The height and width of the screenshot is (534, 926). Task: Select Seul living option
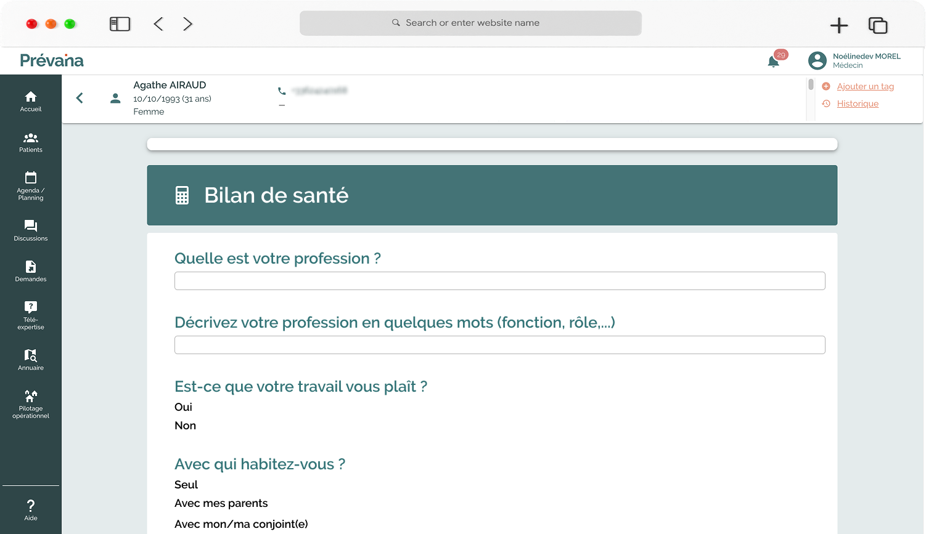(x=186, y=485)
